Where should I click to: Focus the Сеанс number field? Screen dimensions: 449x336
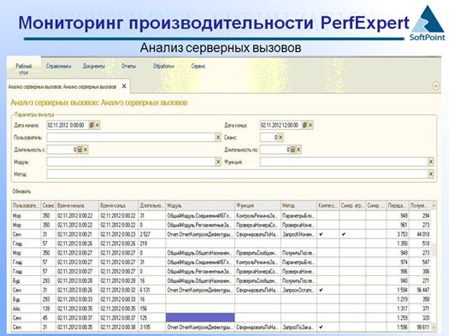click(269, 138)
